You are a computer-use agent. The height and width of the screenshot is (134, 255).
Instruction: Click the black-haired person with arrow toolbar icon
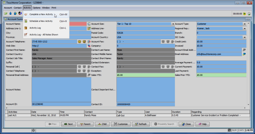point(20,13)
